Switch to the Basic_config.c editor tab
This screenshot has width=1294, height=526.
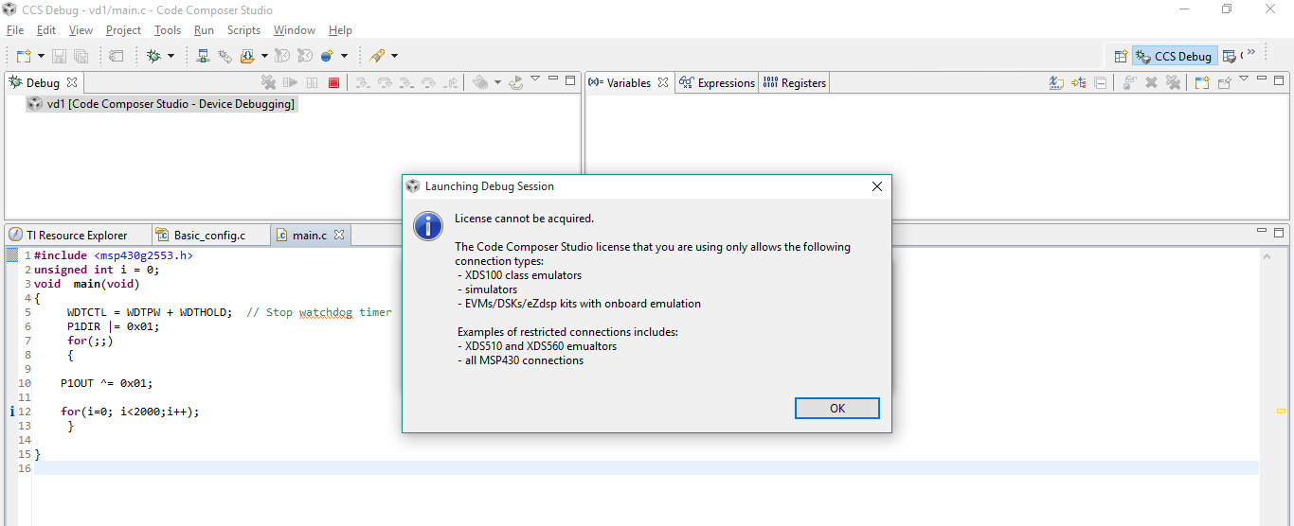click(208, 235)
